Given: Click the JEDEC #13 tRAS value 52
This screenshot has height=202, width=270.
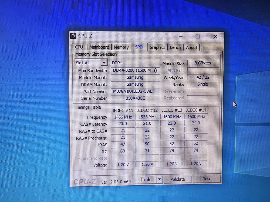Looking at the screenshot, I should [172, 144].
